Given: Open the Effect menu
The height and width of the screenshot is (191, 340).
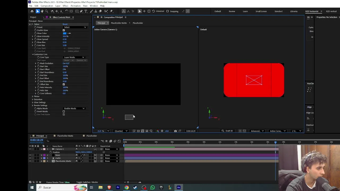Looking at the screenshot, I should click(x=65, y=6).
